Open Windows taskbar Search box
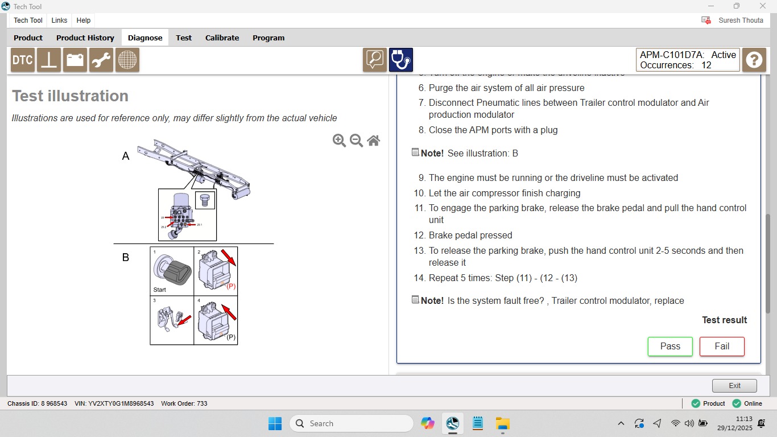 point(352,423)
